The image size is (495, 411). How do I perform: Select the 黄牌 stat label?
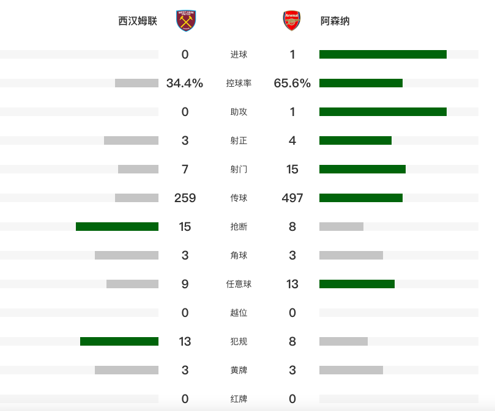[239, 370]
